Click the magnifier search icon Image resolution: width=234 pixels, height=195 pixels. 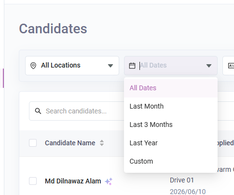pyautogui.click(x=38, y=111)
